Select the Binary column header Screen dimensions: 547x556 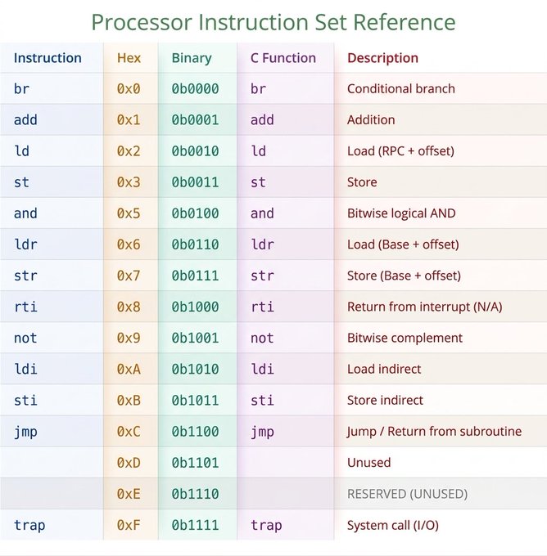coord(192,58)
